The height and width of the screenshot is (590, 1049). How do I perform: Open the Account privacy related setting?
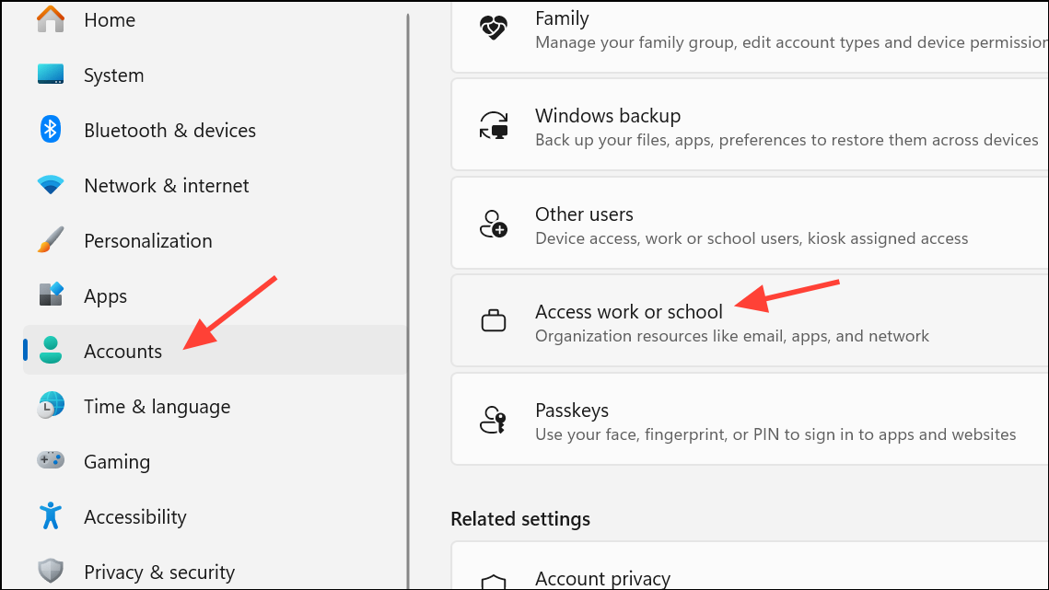tap(602, 578)
